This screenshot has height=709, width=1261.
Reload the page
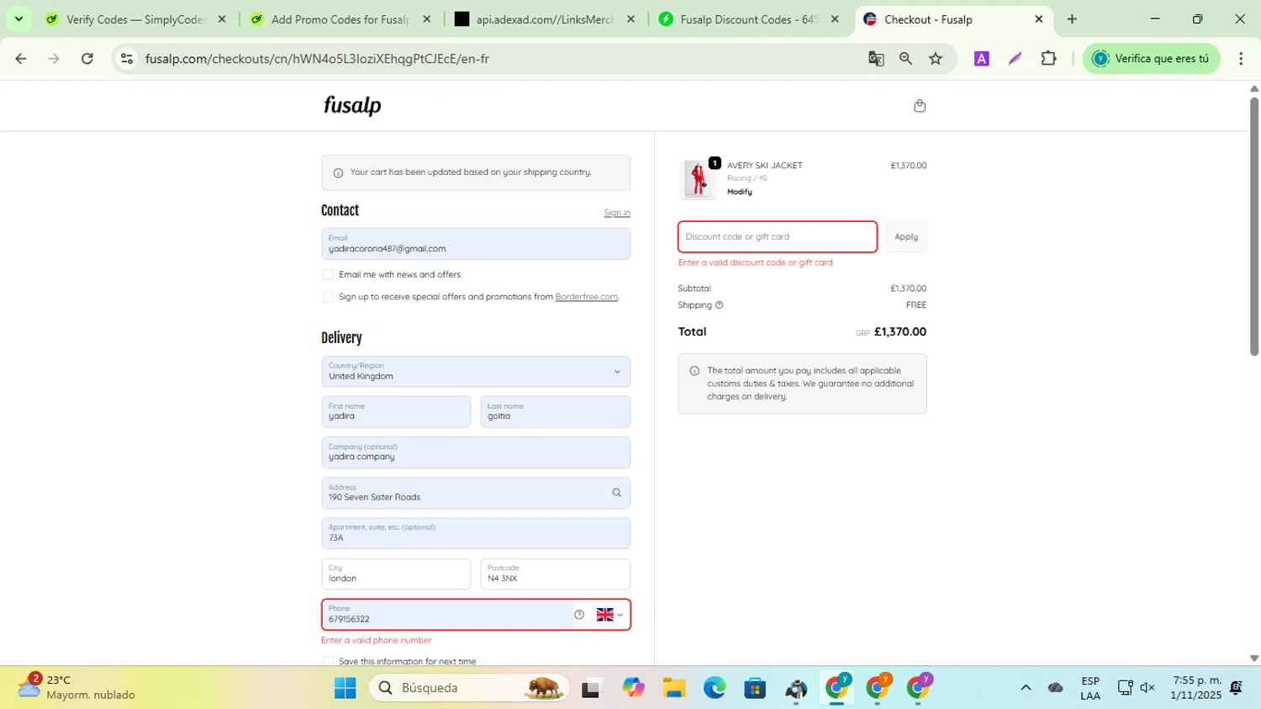[x=87, y=59]
